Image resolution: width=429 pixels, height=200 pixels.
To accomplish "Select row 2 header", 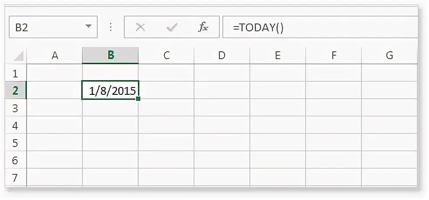I will click(16, 90).
